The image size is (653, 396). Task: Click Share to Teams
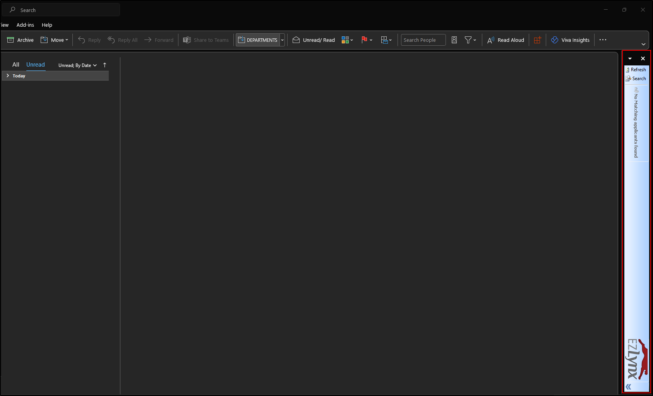point(206,40)
